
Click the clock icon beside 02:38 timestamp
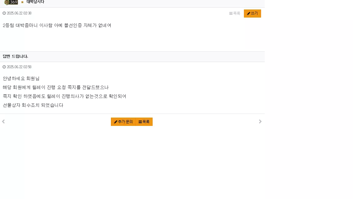pyautogui.click(x=4, y=13)
